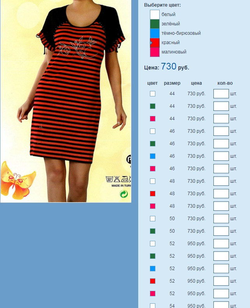Screen dimensions: 250x308
Task: Click quantity field for white size 52
Action: 221,244
